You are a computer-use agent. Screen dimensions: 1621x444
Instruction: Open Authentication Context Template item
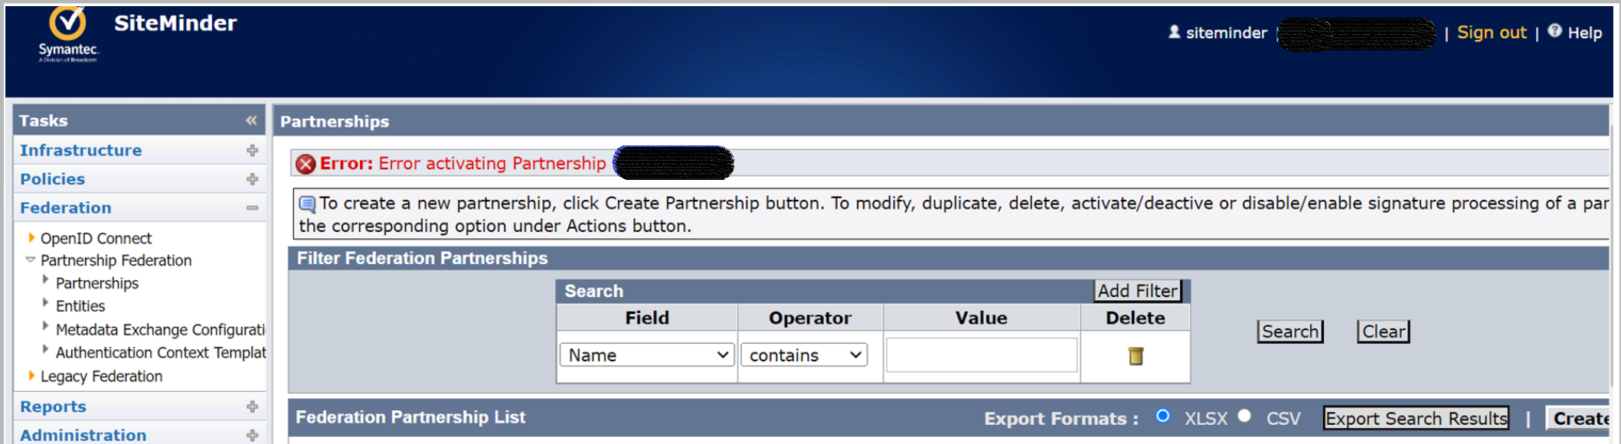click(160, 353)
